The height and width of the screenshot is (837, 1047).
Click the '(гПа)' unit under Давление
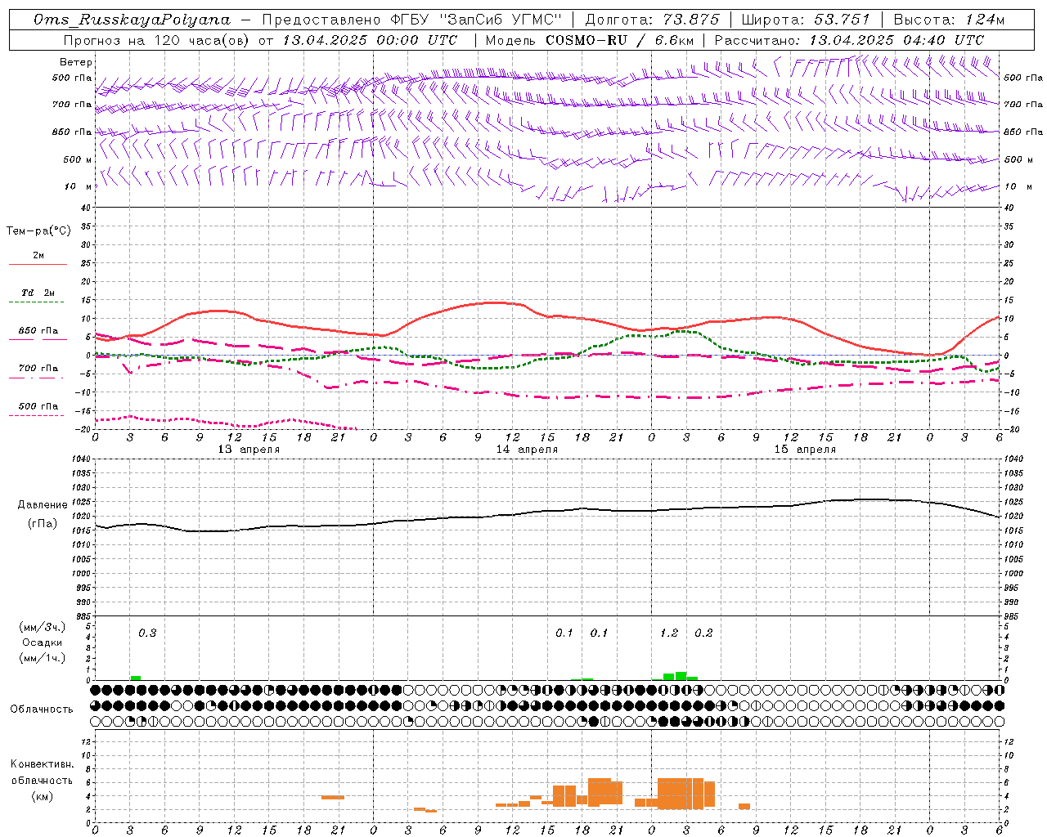pos(43,523)
